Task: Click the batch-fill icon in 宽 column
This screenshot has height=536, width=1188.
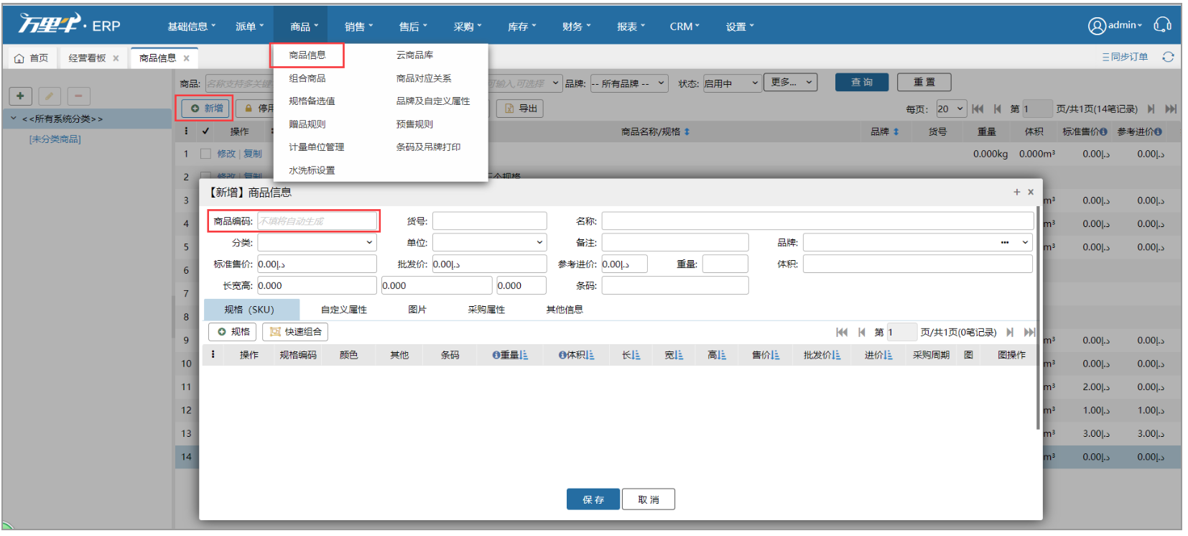Action: click(679, 355)
